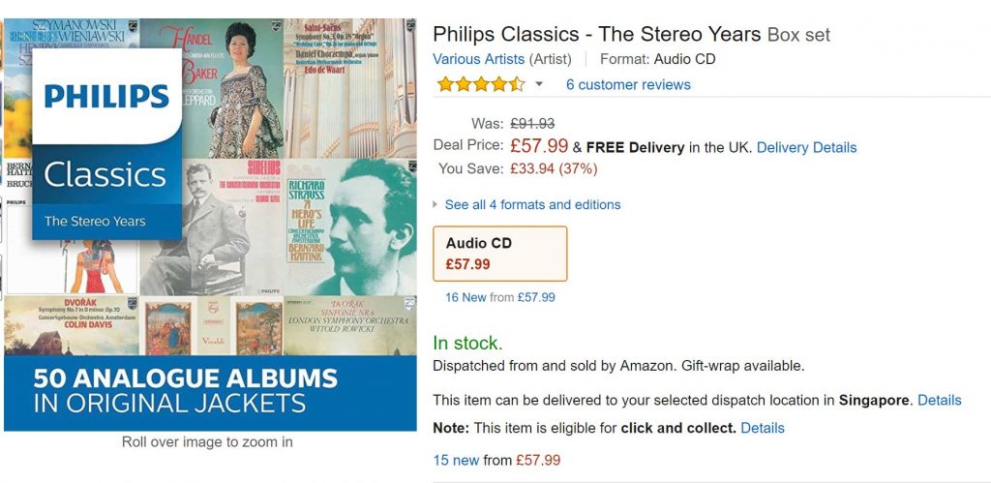The image size is (991, 483).
Task: Click the Philips Classics product title
Action: pyautogui.click(x=597, y=34)
